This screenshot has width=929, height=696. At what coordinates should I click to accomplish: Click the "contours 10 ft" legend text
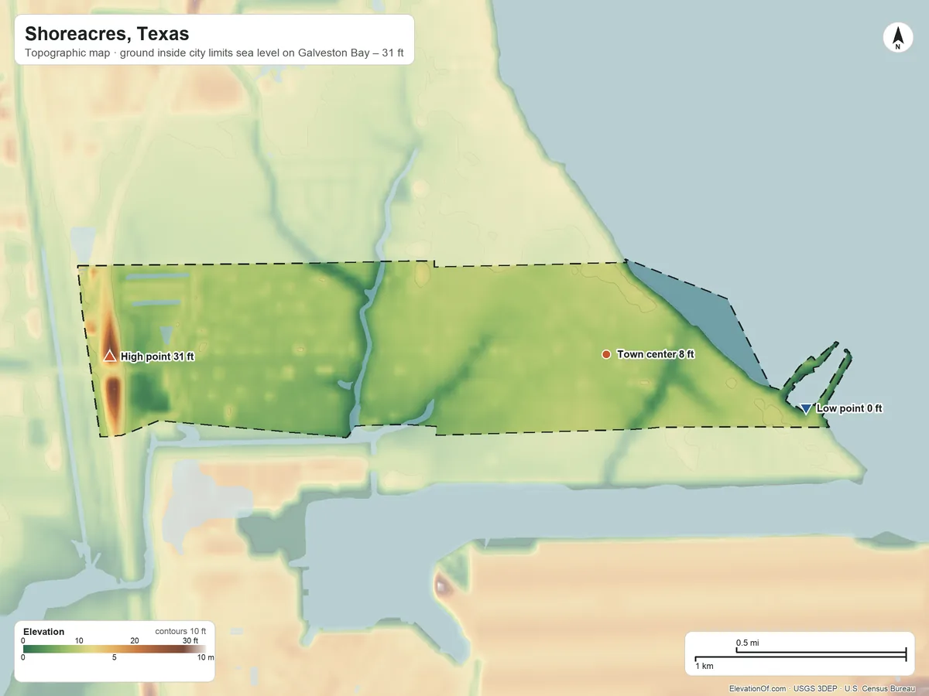coord(180,631)
